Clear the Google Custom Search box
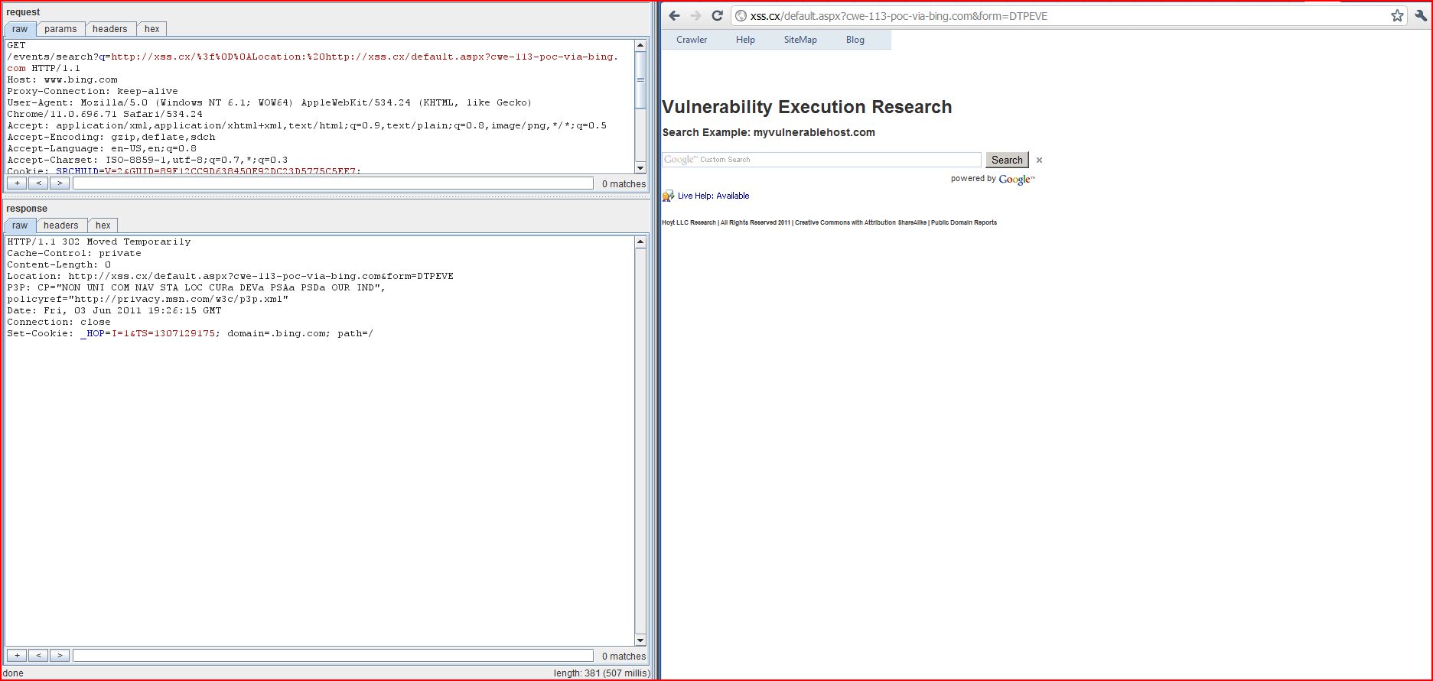Screen dimensions: 1433x681 point(1039,160)
